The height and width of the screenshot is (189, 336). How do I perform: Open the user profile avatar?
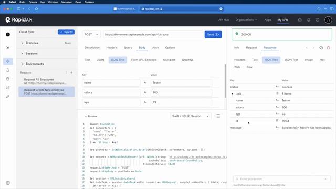click(328, 20)
